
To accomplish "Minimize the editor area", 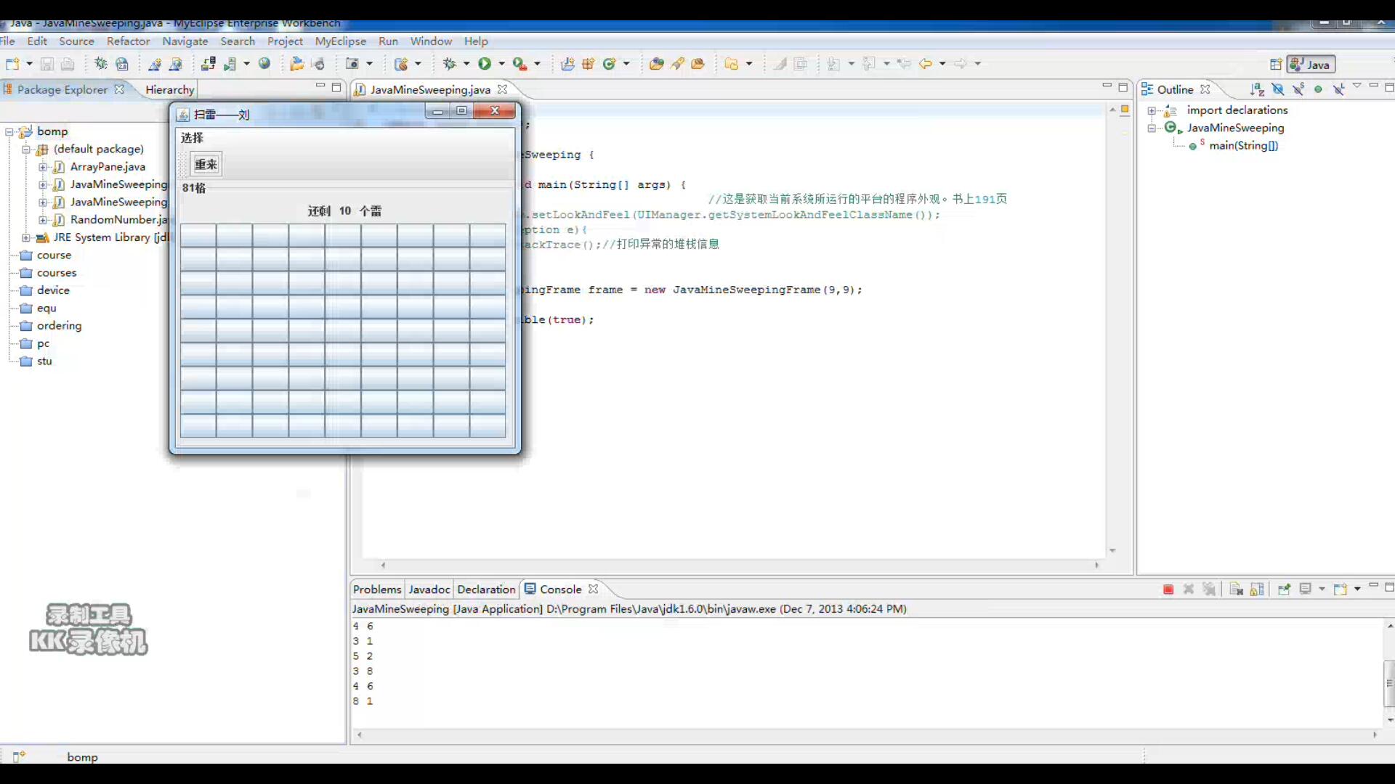I will point(1107,86).
